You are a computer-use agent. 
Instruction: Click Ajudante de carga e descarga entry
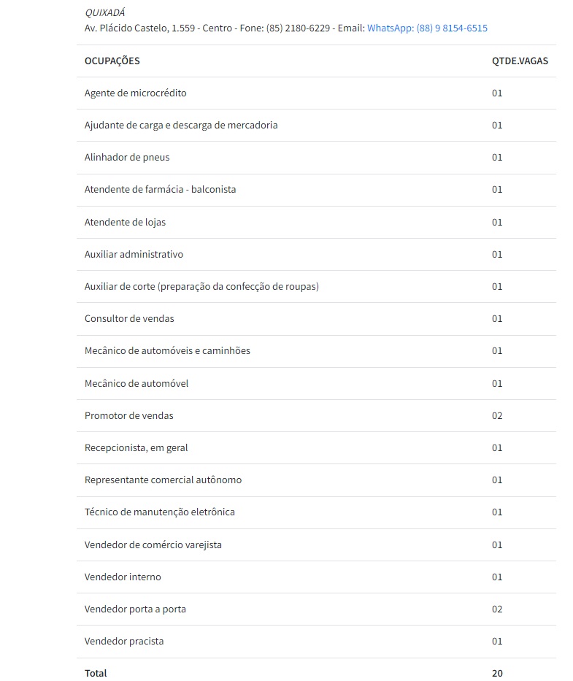pyautogui.click(x=181, y=126)
